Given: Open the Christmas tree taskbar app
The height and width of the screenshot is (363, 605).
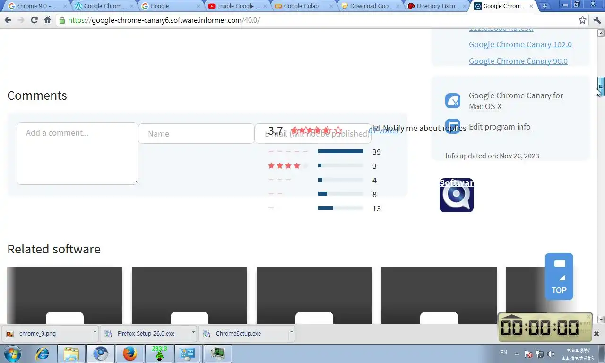Looking at the screenshot, I should click(159, 354).
